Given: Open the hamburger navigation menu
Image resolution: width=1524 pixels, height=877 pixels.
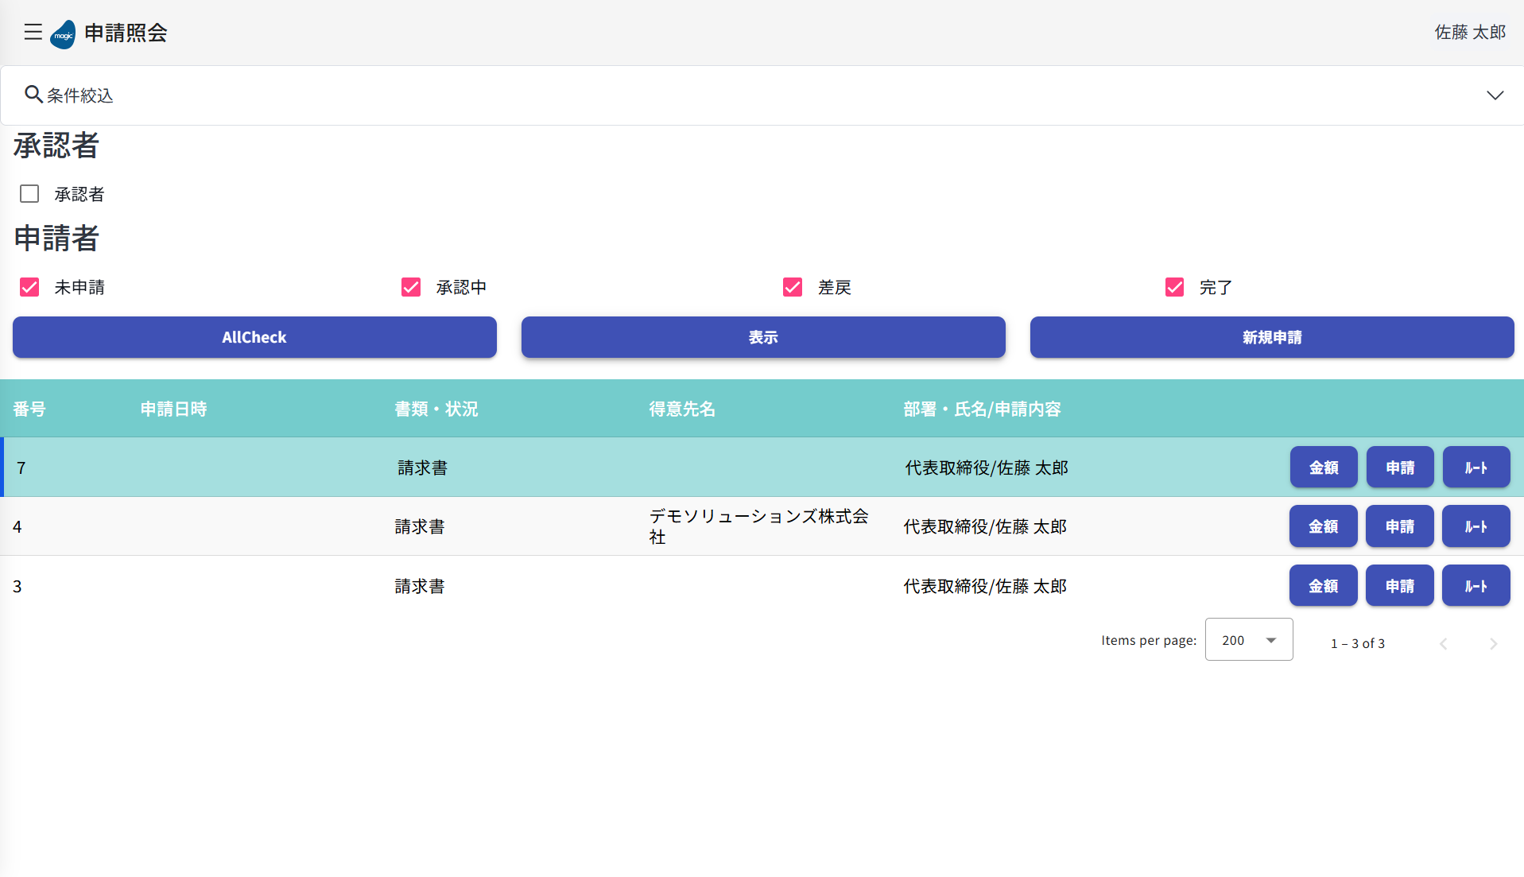Looking at the screenshot, I should point(33,32).
